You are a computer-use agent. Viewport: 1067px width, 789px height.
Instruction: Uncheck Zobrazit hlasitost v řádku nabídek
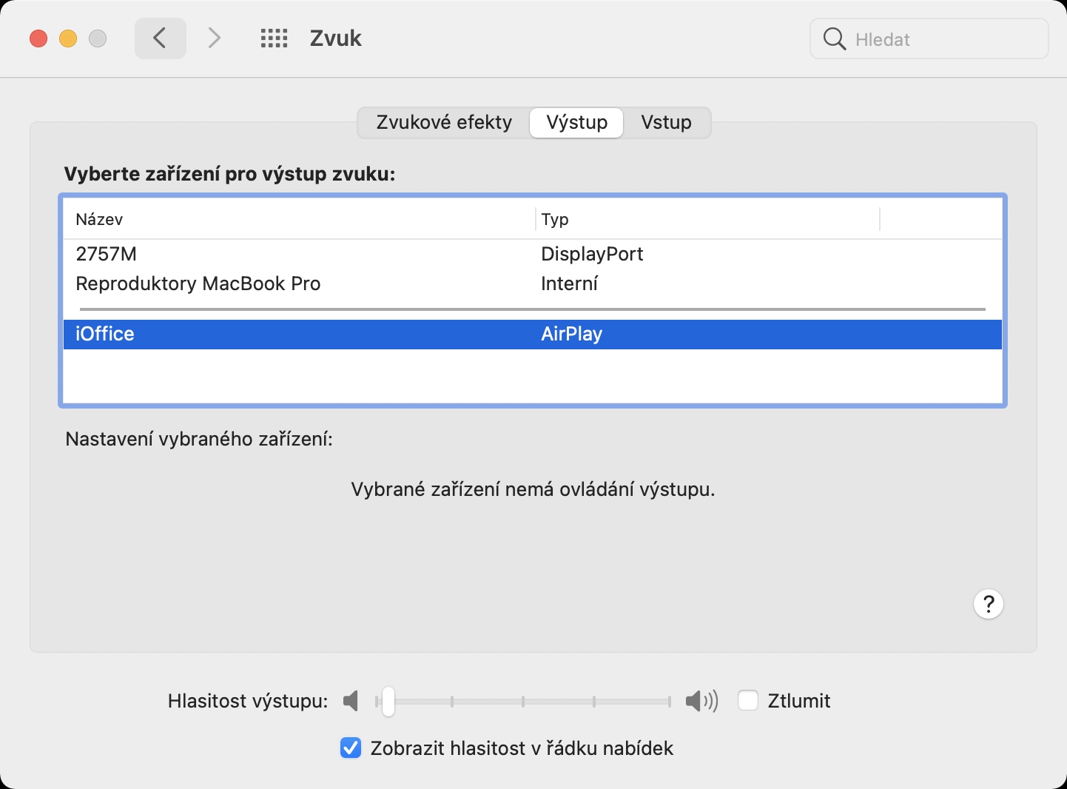tap(351, 748)
